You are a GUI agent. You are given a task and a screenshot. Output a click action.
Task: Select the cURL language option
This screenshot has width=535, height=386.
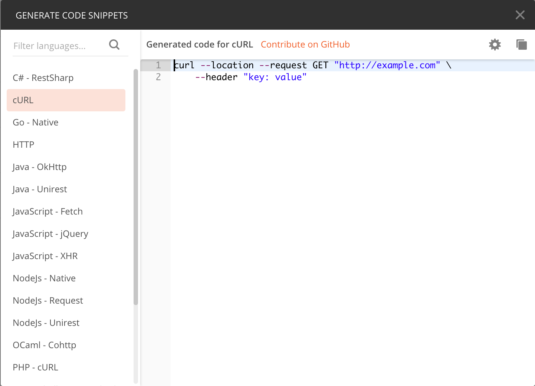pos(23,100)
